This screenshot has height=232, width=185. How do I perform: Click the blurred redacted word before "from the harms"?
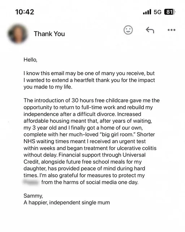pyautogui.click(x=31, y=182)
